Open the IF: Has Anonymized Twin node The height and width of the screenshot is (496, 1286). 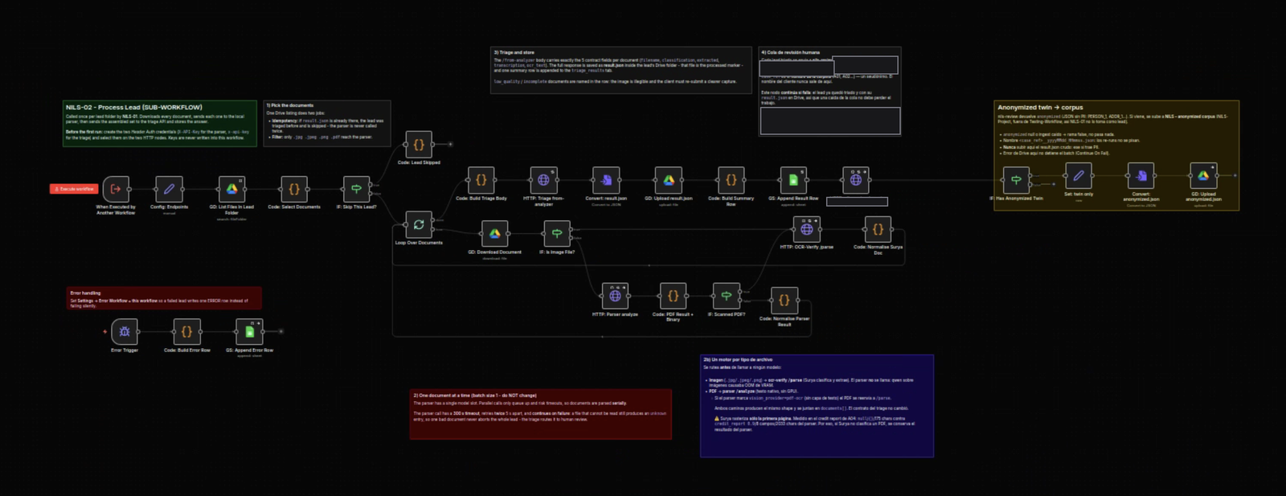click(1016, 180)
